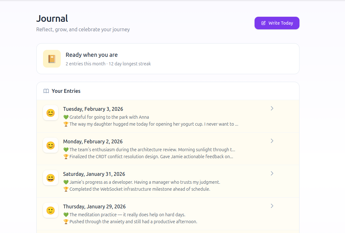Click trophy beside WebSocket infrastructure milestone
345x233 pixels.
(x=66, y=189)
